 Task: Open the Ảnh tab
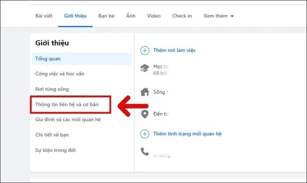131,16
